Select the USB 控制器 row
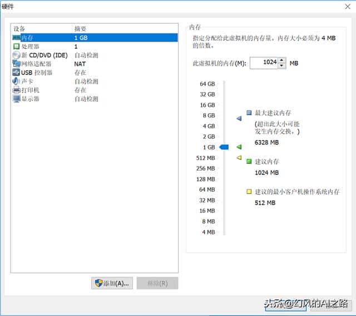356x316 pixels. pyautogui.click(x=95, y=73)
